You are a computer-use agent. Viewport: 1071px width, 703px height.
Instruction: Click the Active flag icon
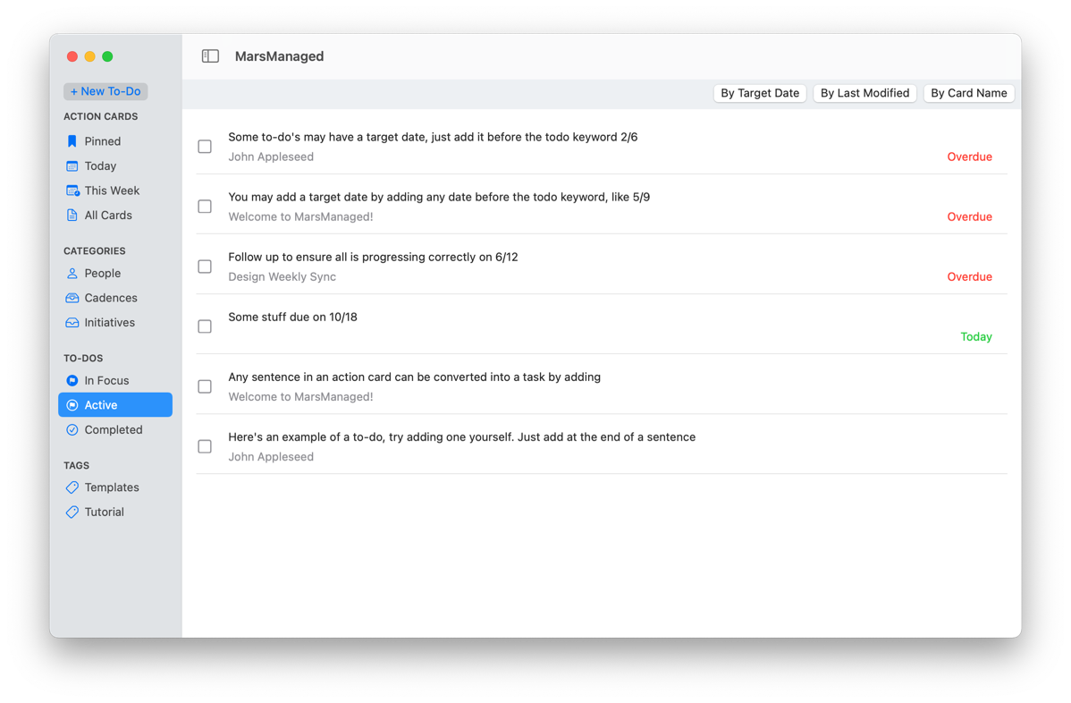pyautogui.click(x=72, y=405)
